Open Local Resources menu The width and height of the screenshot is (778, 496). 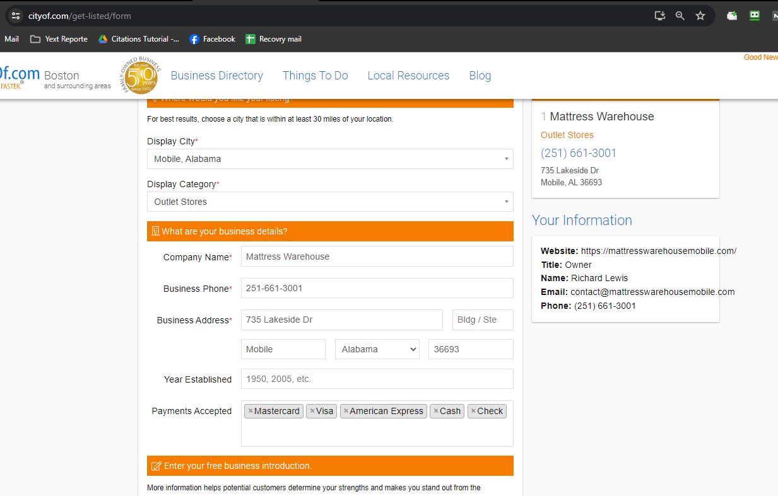409,76
